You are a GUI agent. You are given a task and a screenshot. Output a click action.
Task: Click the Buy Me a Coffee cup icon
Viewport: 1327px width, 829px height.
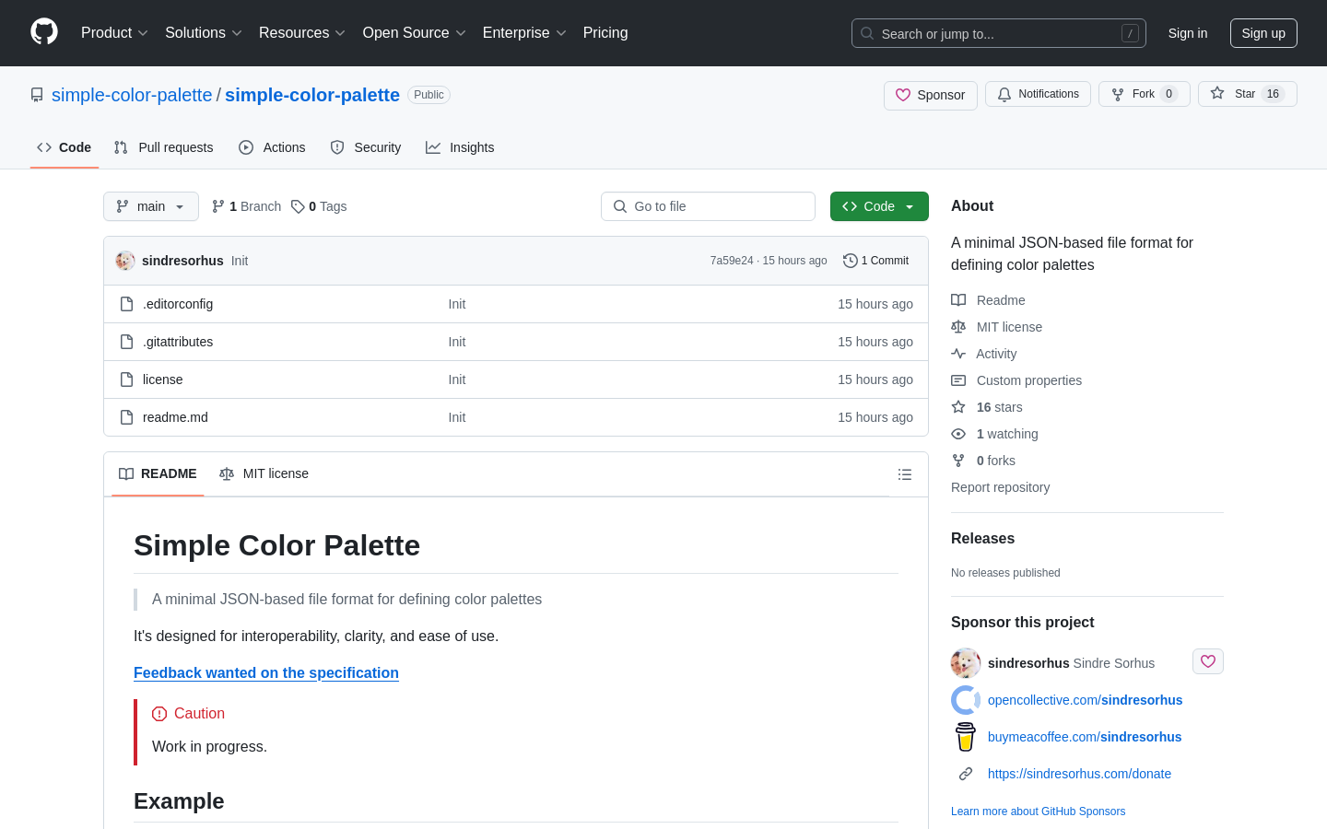(966, 737)
